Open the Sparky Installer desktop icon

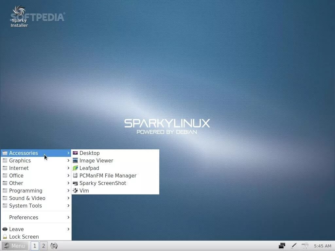coord(19,17)
